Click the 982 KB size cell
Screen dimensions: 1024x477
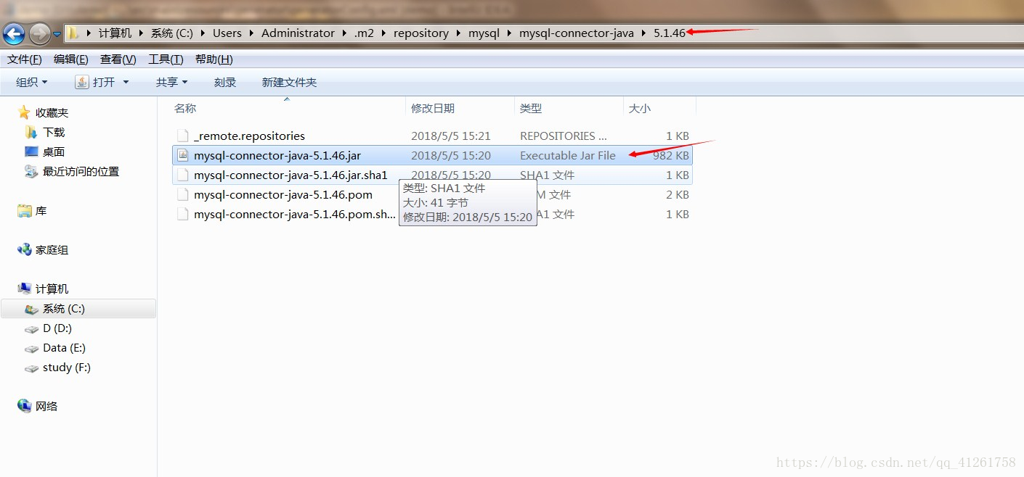[x=670, y=155]
